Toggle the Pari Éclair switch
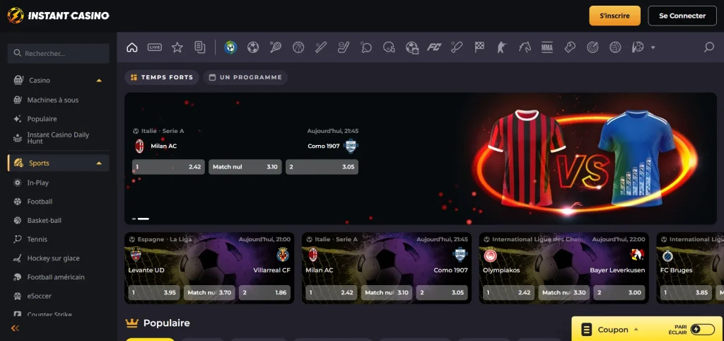The width and height of the screenshot is (724, 341). 702,329
